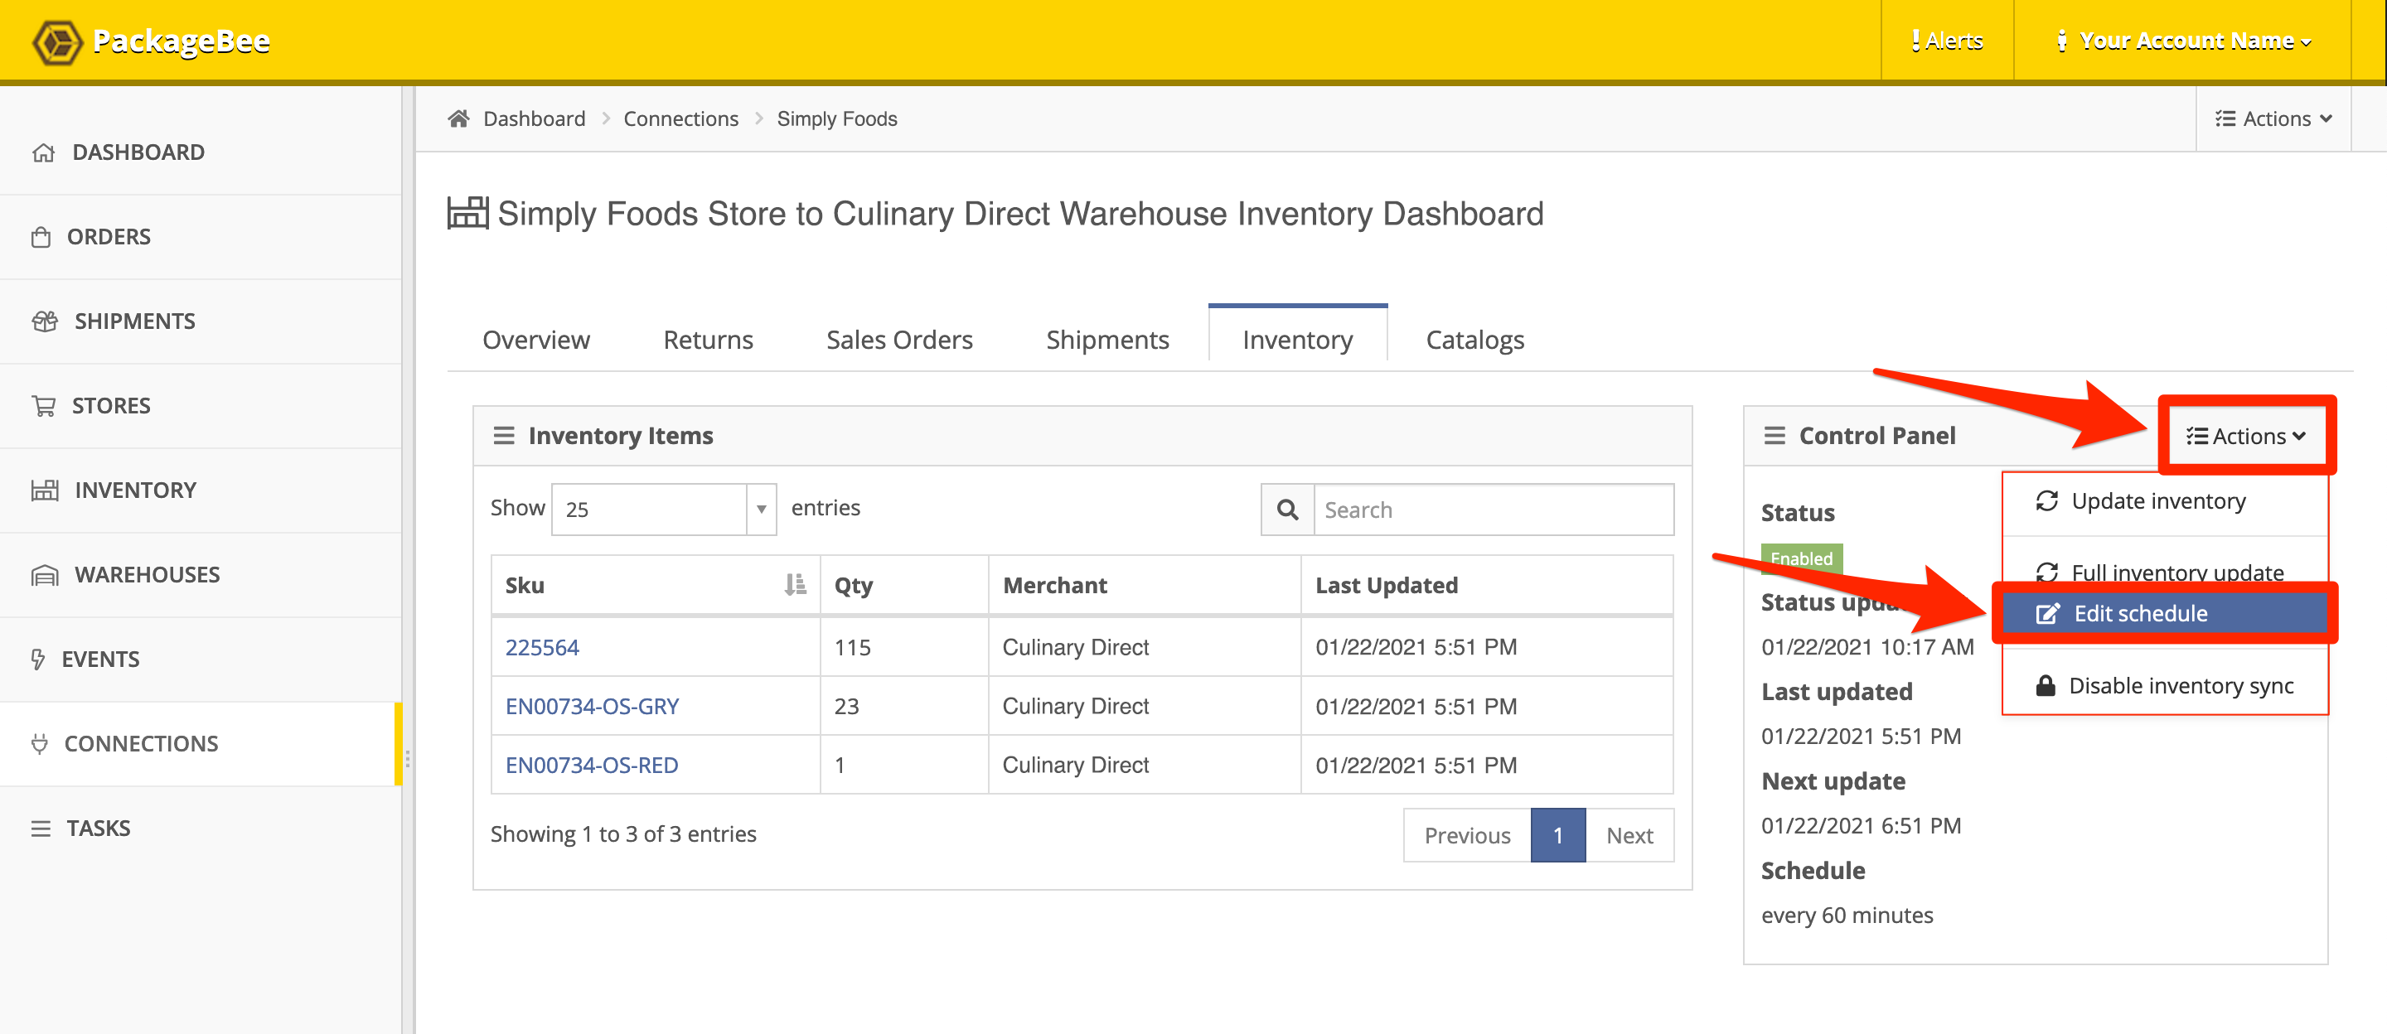Image resolution: width=2387 pixels, height=1034 pixels.
Task: Click the Warehouses building icon in sidebar
Action: (45, 575)
